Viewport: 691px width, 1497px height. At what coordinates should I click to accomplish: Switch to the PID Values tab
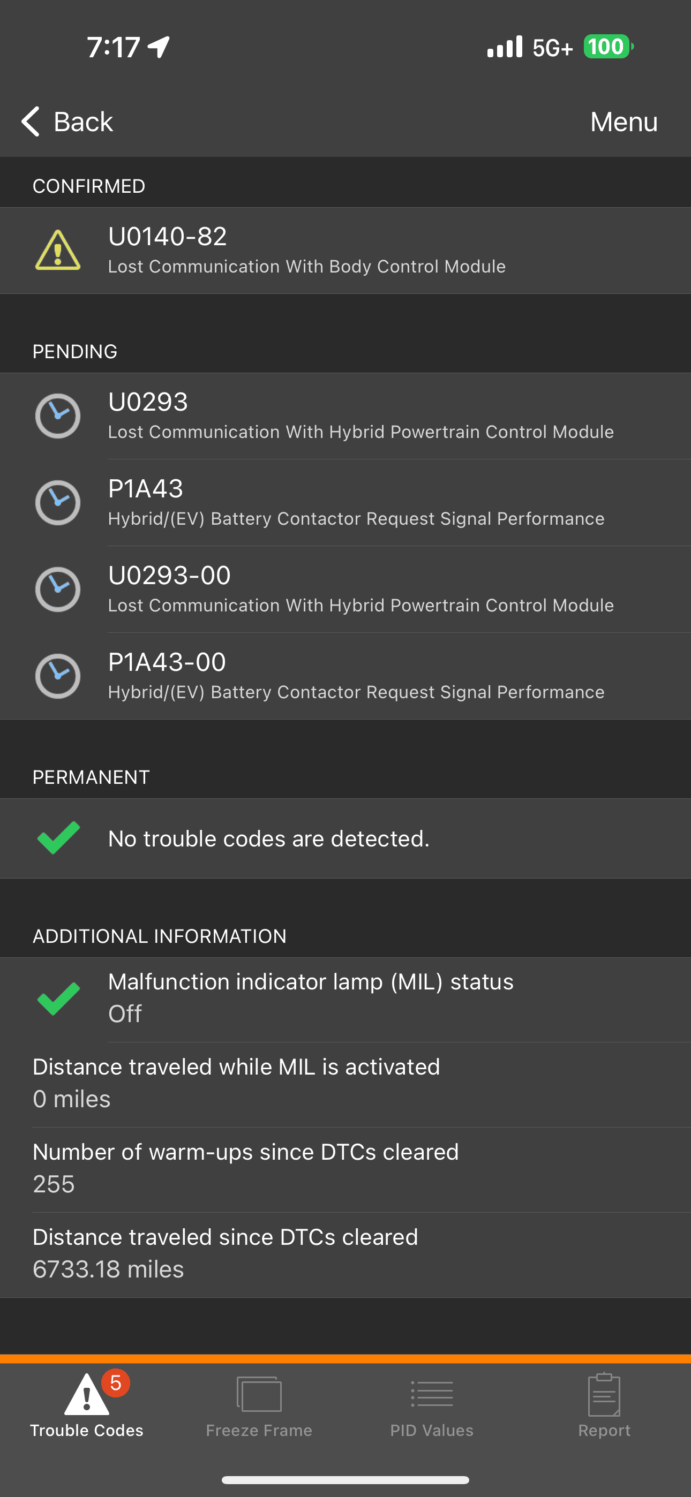(432, 1404)
